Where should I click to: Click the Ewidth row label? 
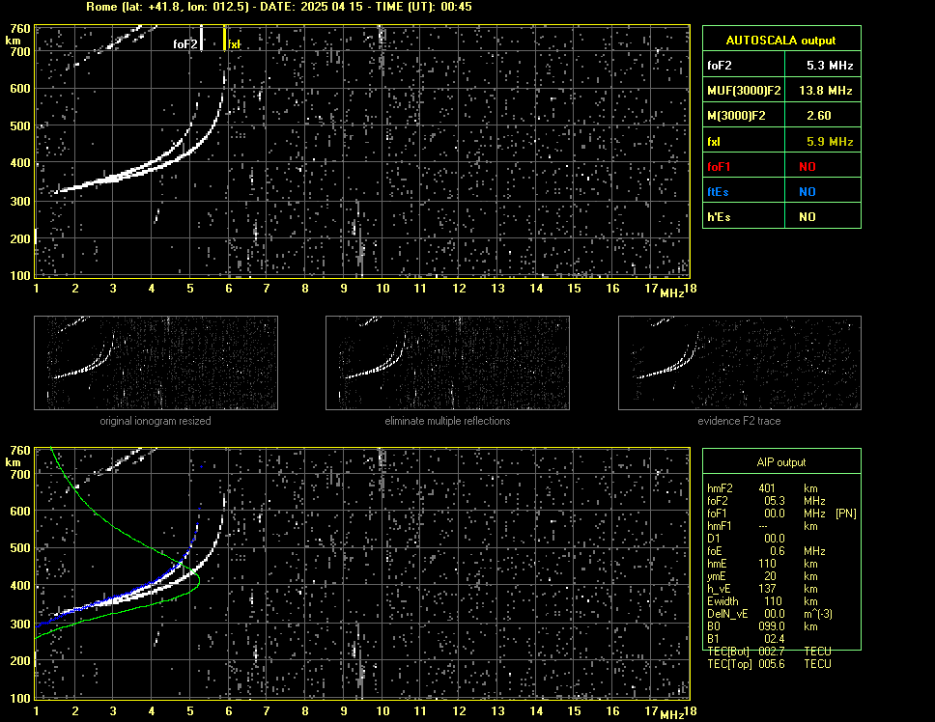[722, 601]
